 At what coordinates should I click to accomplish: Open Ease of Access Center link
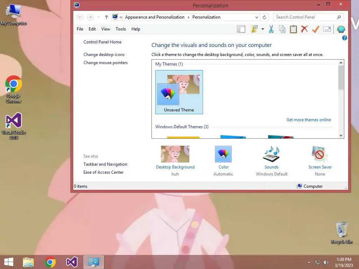coord(103,172)
